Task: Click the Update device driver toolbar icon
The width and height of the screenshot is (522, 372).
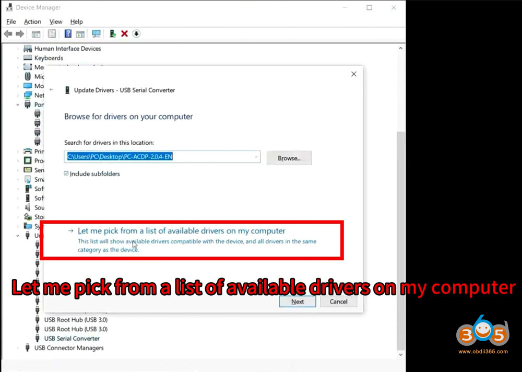Action: [x=112, y=34]
